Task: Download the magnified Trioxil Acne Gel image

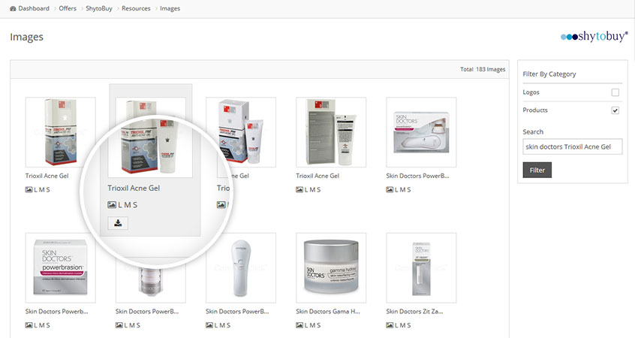Action: click(118, 223)
